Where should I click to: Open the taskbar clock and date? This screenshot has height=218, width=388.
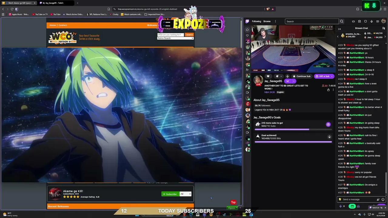click(x=381, y=214)
